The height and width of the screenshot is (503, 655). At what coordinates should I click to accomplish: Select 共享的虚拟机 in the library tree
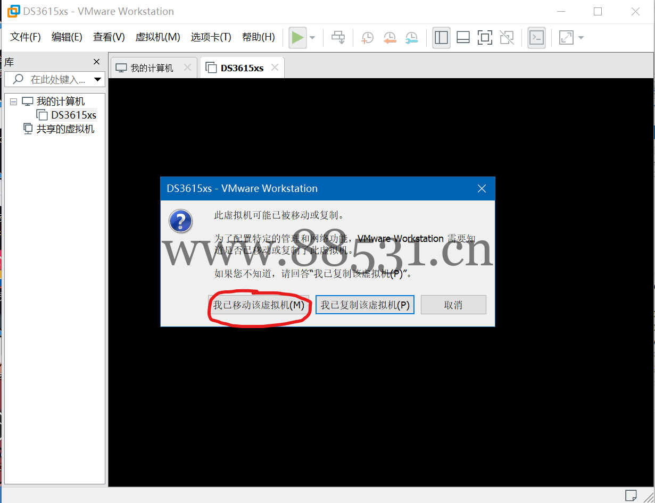(x=65, y=129)
